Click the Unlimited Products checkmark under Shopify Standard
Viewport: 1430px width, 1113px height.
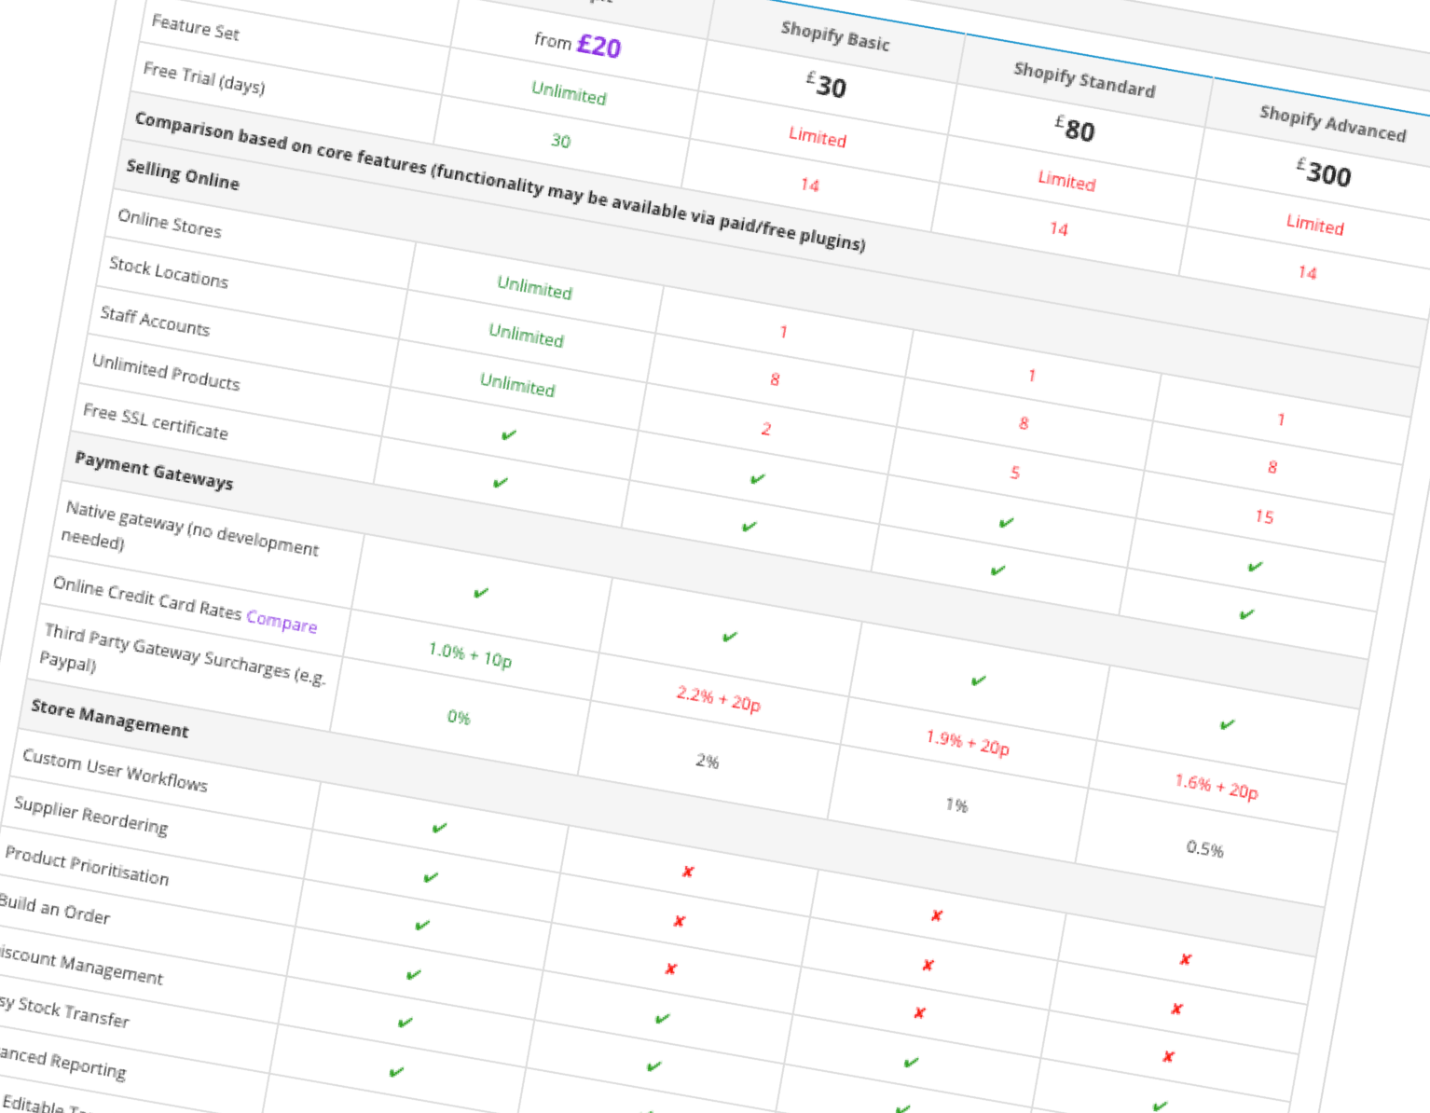click(1006, 523)
